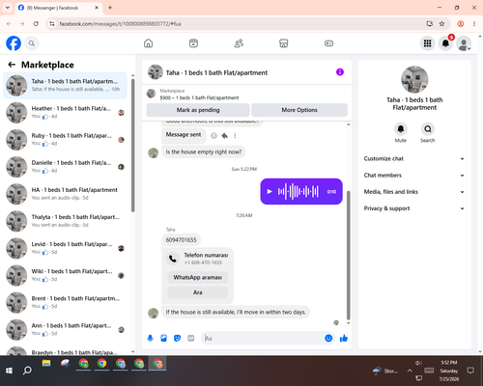The height and width of the screenshot is (386, 483).
Task: Open the $900 Marketplace listing link
Action: (199, 97)
